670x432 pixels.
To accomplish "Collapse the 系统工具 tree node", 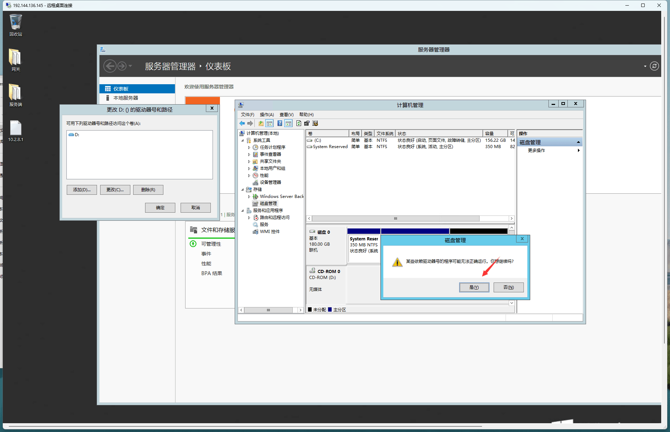I will coord(242,140).
